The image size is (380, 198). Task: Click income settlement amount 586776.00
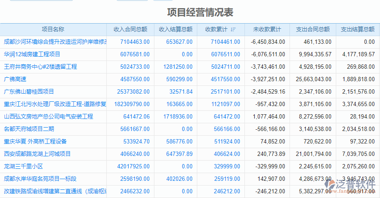[x=179, y=141]
